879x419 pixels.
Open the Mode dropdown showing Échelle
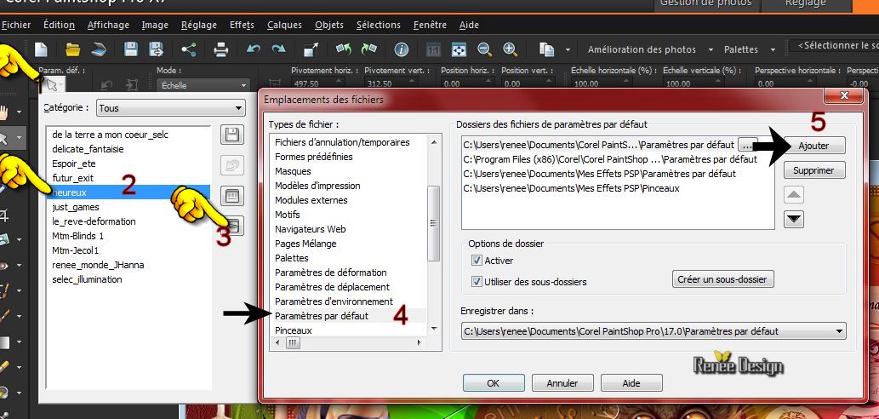[x=203, y=85]
